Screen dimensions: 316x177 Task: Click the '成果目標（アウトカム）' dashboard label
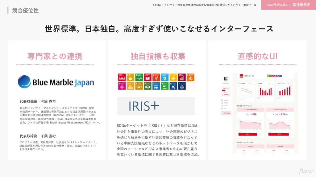click(x=244, y=106)
